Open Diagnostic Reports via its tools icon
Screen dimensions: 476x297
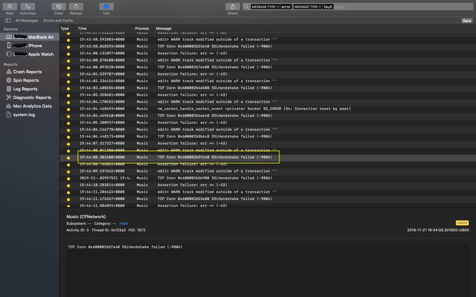click(9, 97)
